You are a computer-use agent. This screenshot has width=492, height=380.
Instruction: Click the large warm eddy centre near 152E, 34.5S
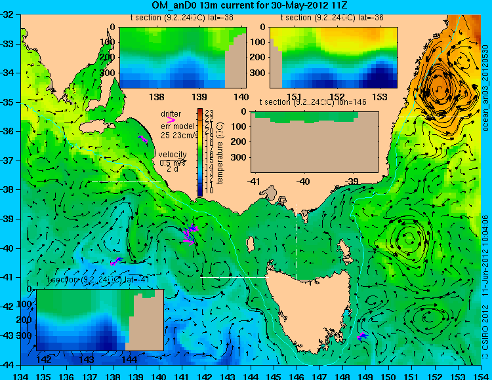click(439, 88)
